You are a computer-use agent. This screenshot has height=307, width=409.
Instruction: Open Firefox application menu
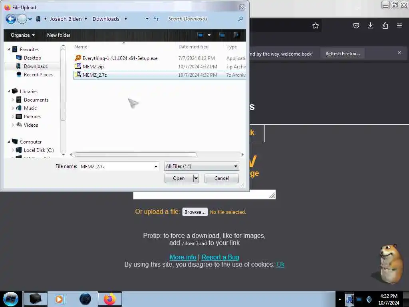click(399, 26)
